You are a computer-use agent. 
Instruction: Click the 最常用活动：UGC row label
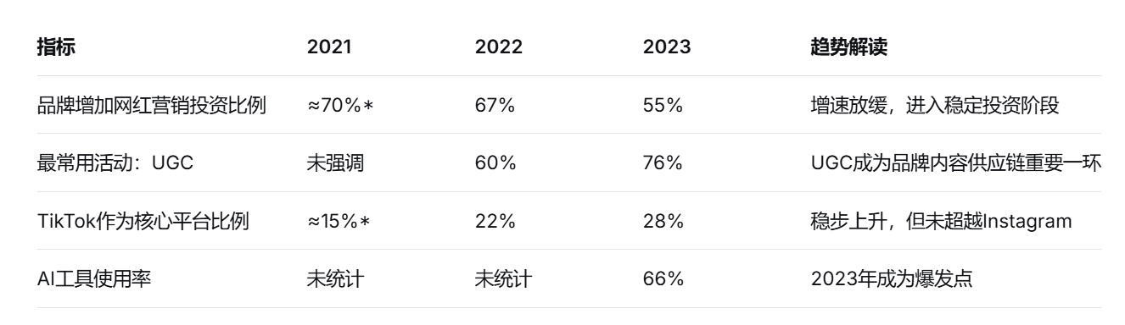(x=115, y=162)
